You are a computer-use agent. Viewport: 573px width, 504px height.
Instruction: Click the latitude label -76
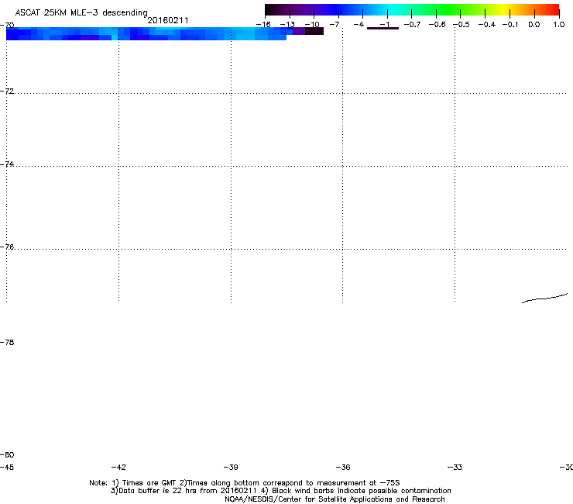click(x=7, y=247)
